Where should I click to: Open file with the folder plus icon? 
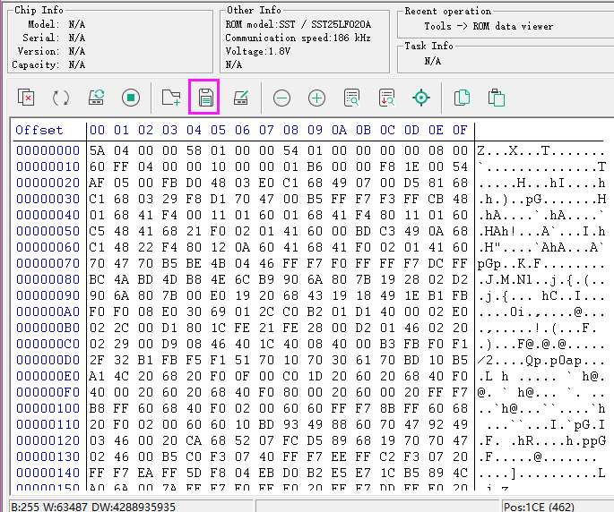171,98
